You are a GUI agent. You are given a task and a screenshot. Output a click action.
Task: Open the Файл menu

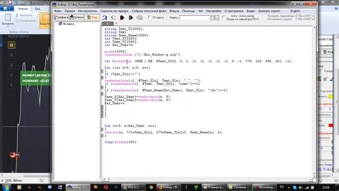pos(58,11)
